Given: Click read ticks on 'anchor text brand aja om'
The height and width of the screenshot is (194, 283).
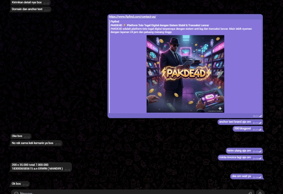Looking at the screenshot, I should [260, 123].
